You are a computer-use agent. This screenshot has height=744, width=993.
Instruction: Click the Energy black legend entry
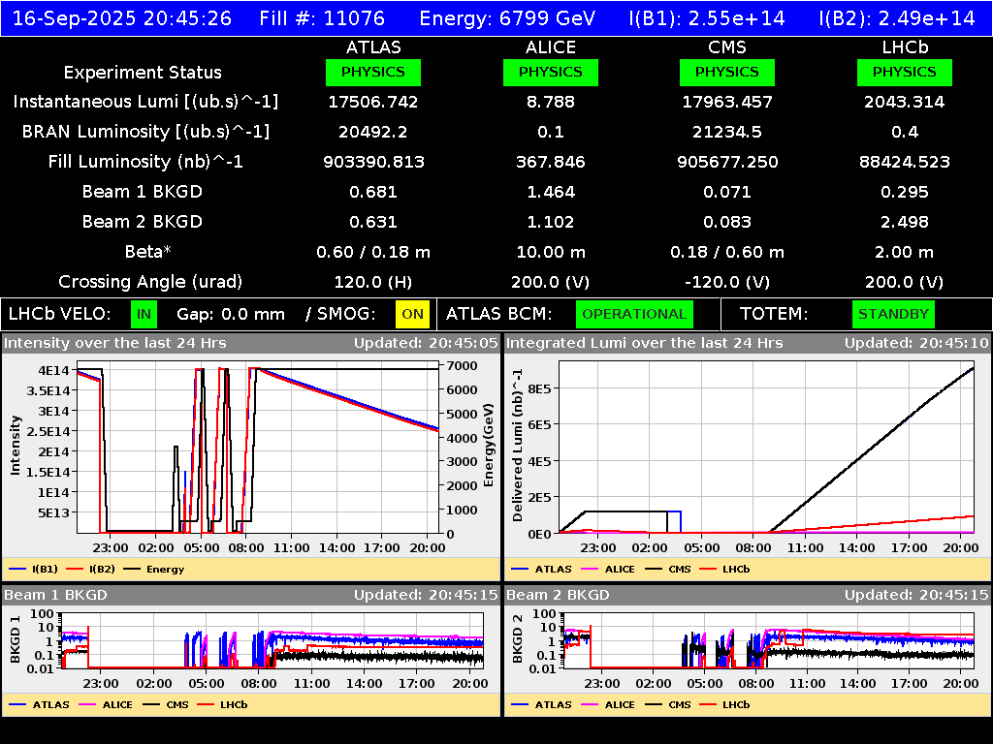pos(154,569)
